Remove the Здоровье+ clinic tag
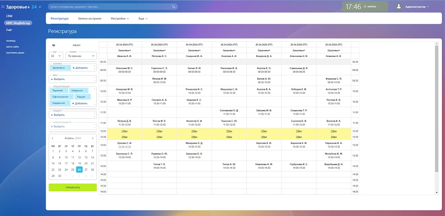 [x=68, y=68]
